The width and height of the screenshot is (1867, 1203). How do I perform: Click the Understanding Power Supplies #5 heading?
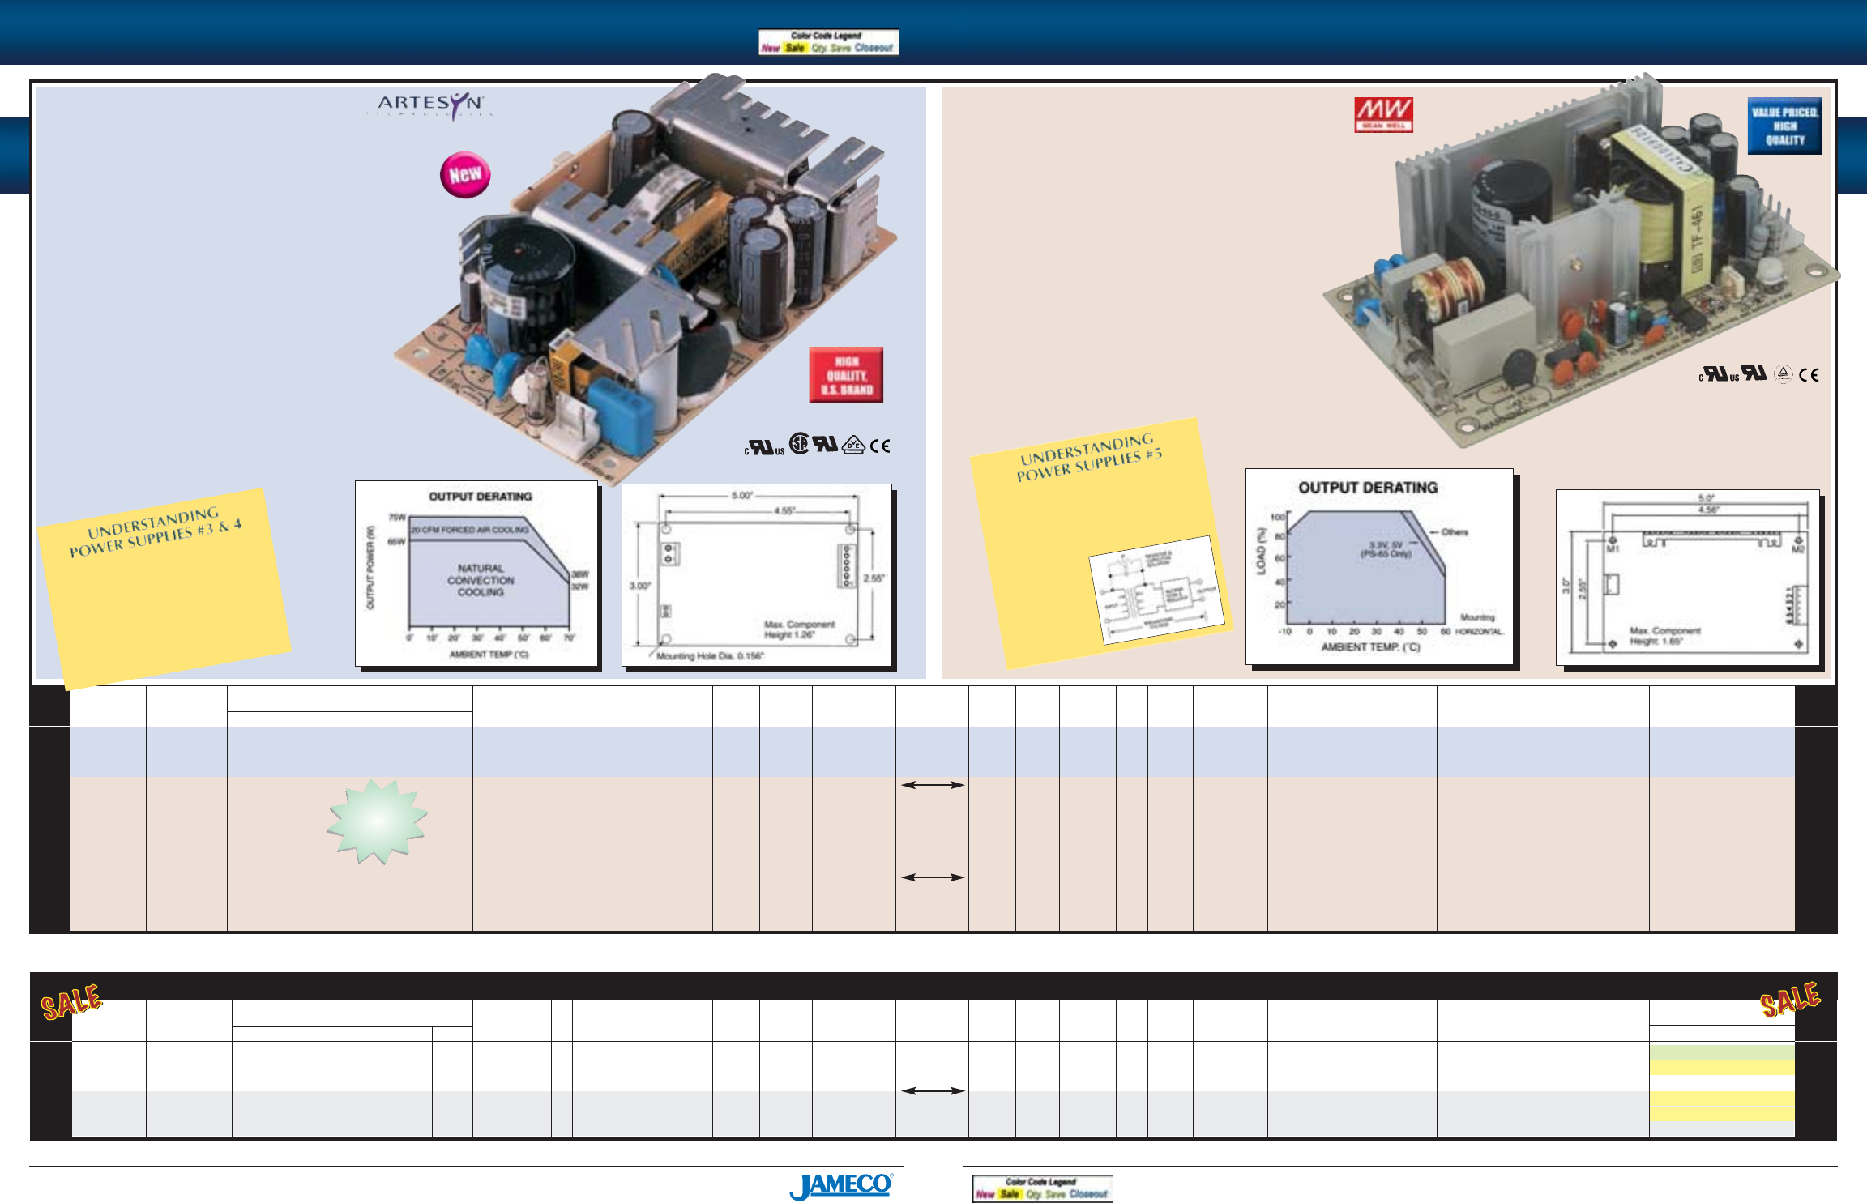[1089, 457]
